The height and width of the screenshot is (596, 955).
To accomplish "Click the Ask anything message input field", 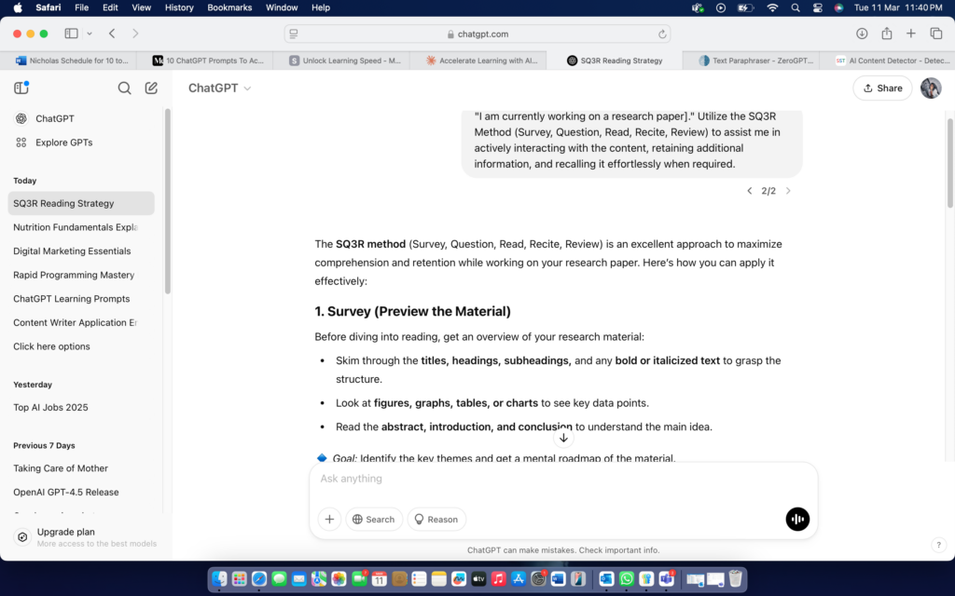I will 560,479.
